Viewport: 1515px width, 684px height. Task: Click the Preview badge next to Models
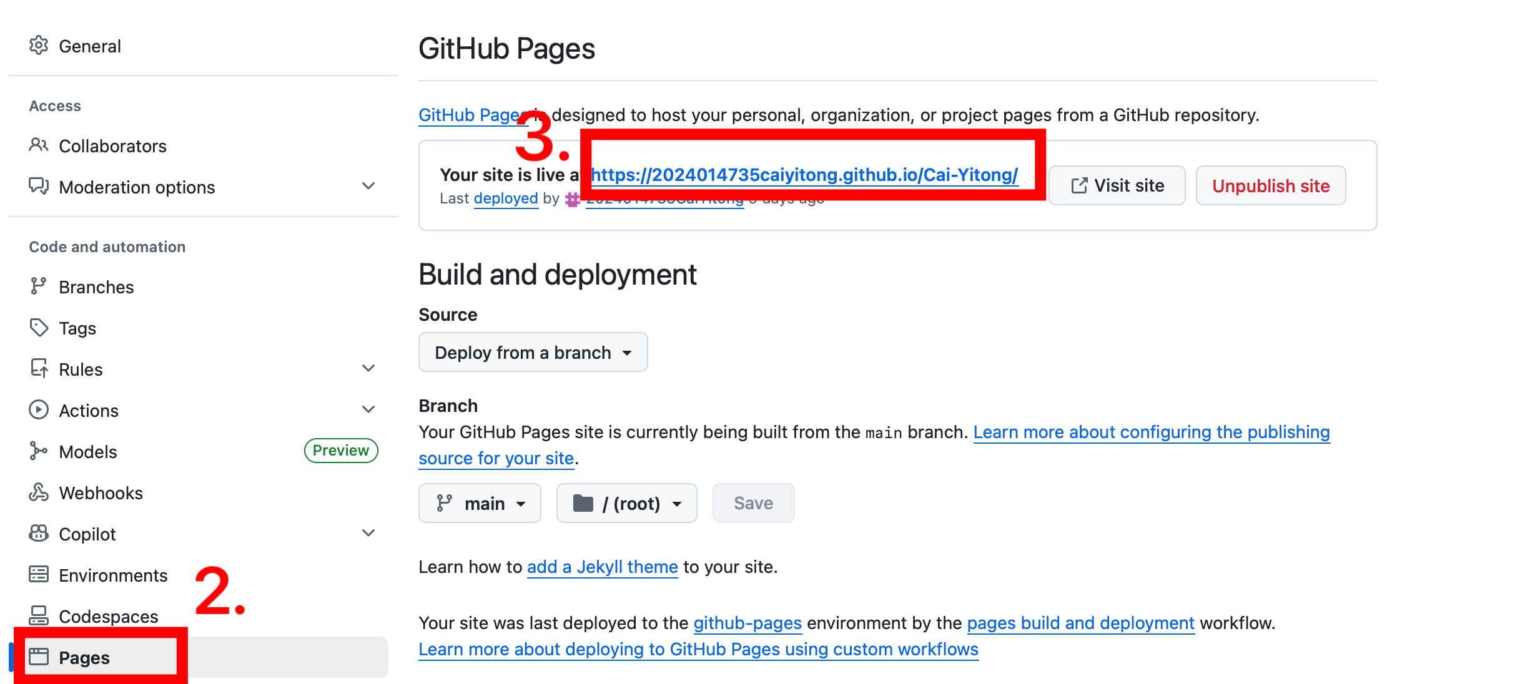[341, 451]
